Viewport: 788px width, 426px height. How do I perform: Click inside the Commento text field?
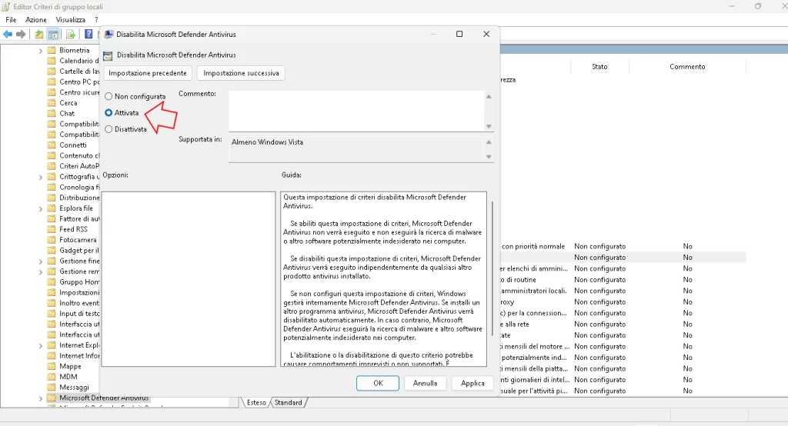point(356,111)
